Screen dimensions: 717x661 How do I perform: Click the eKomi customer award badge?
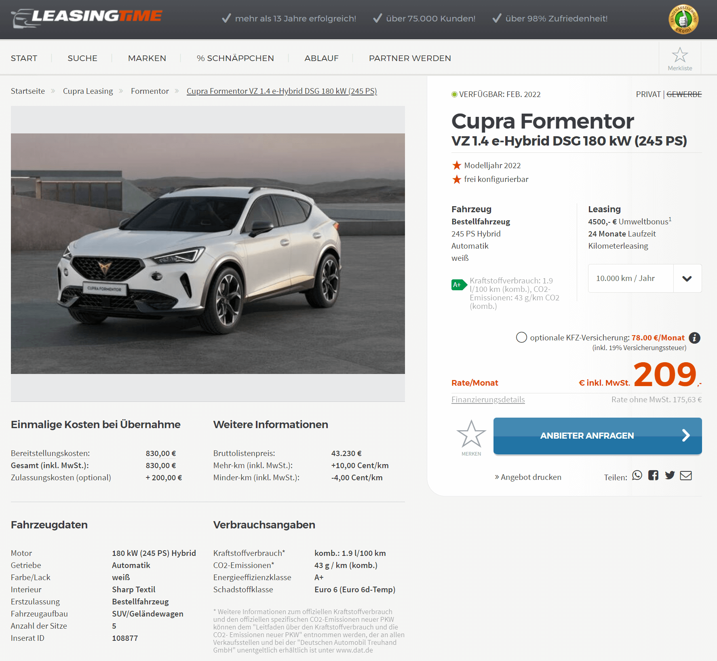point(683,19)
